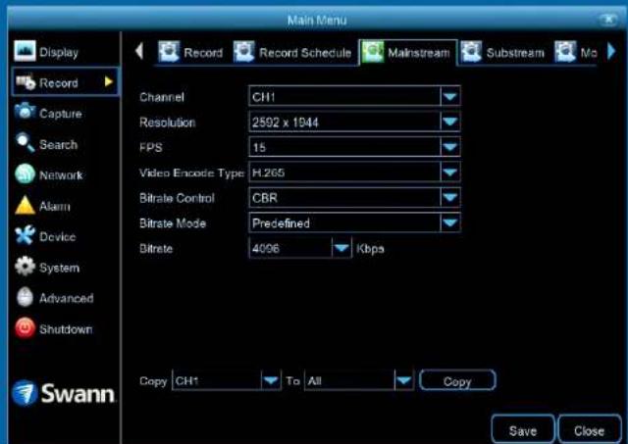
Task: Switch to the Record tab
Action: click(x=190, y=52)
